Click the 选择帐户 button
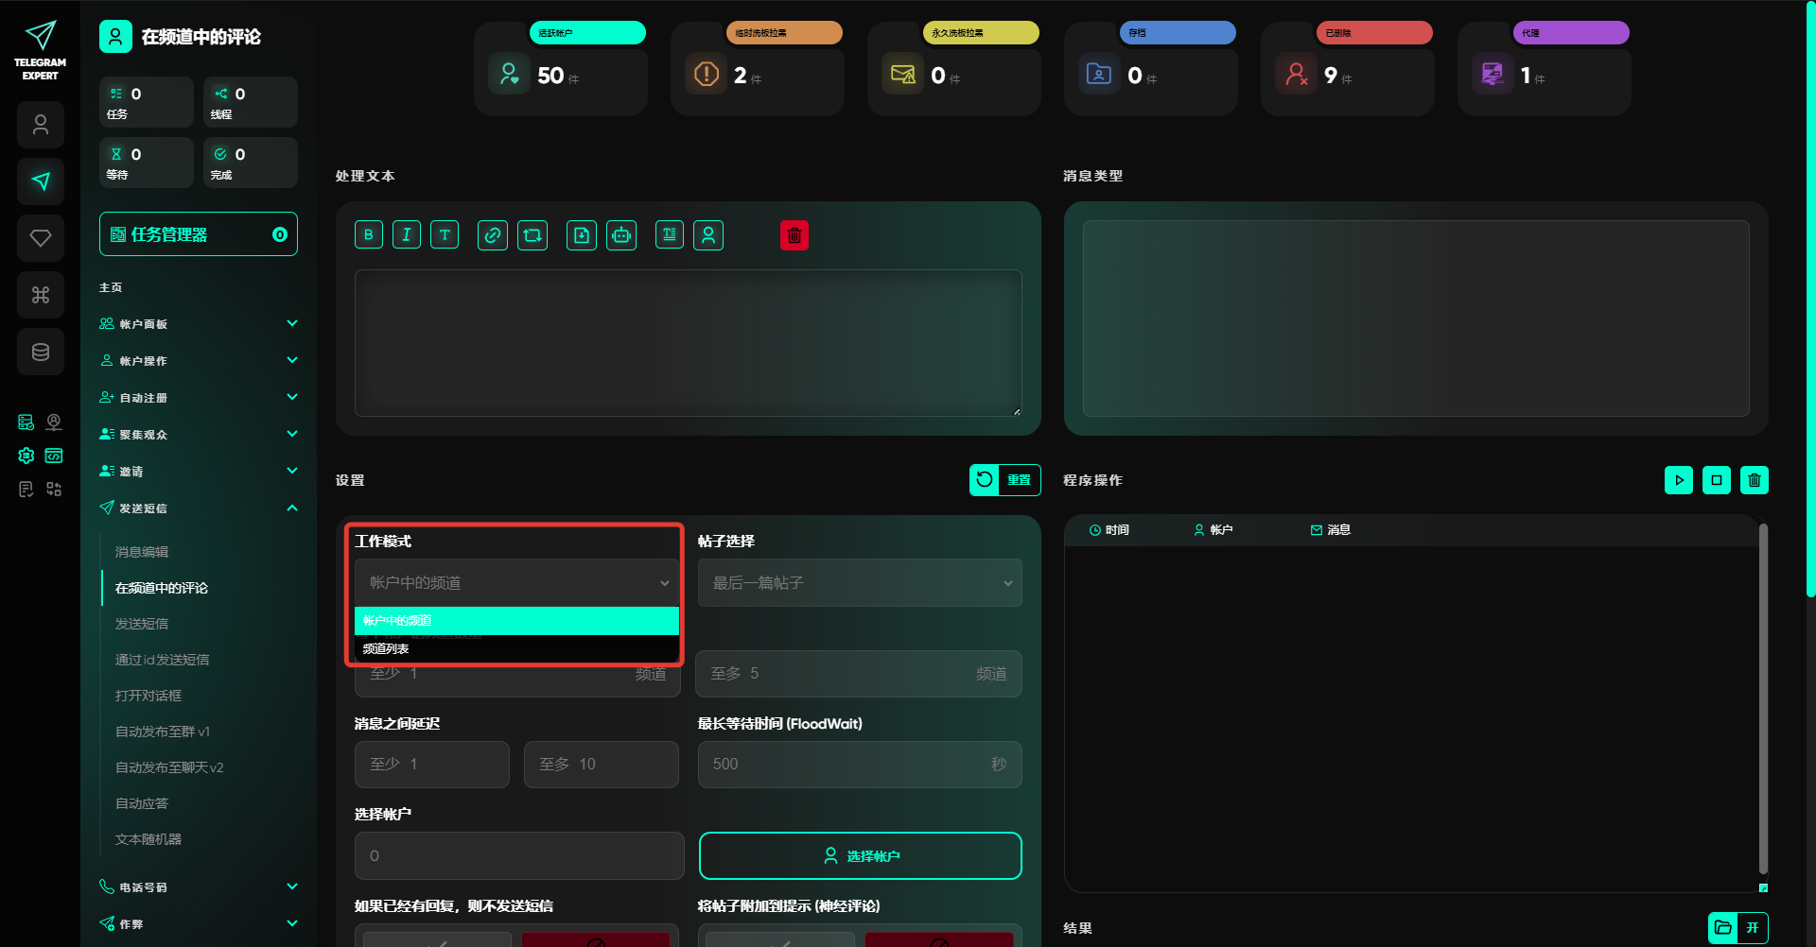The image size is (1816, 947). pyautogui.click(x=860, y=855)
